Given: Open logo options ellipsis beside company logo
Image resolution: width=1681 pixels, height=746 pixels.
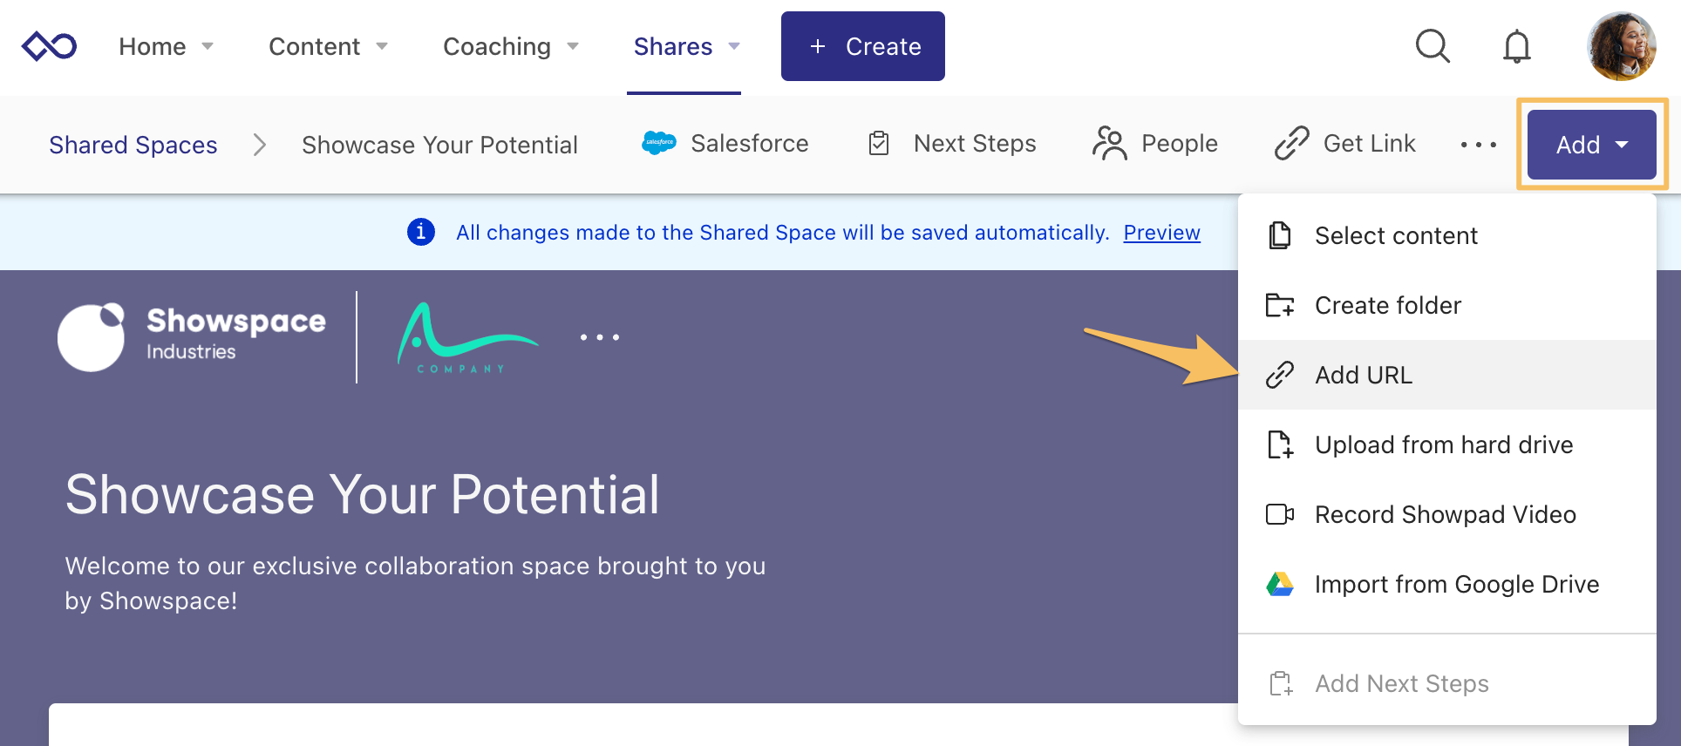Looking at the screenshot, I should [x=600, y=337].
